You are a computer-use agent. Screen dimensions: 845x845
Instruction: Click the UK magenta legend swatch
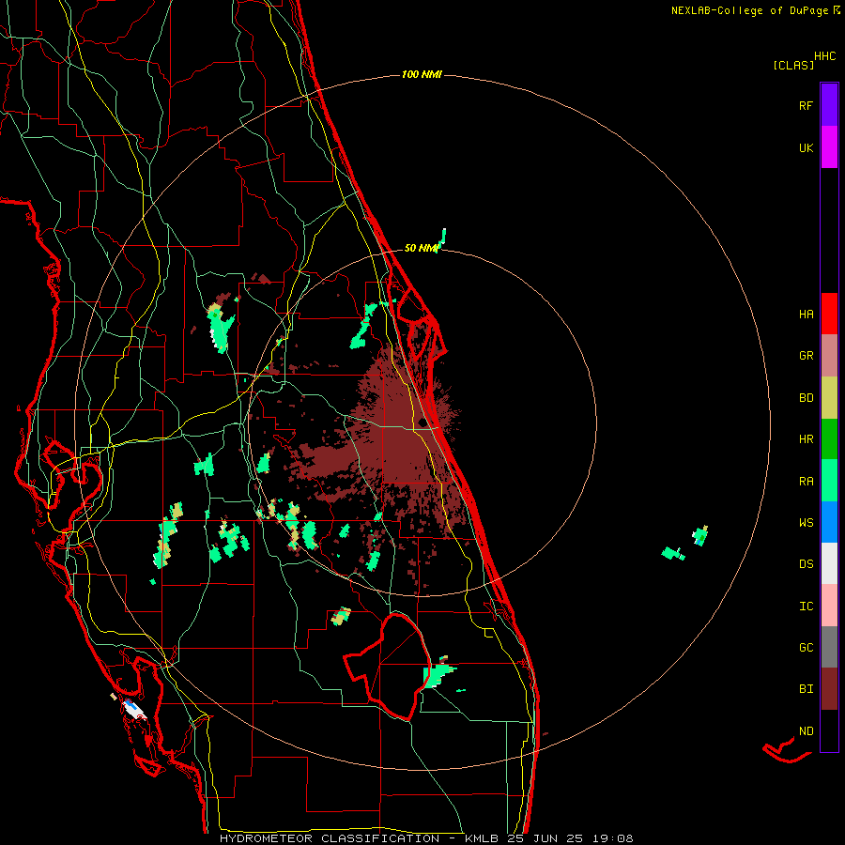coord(829,147)
